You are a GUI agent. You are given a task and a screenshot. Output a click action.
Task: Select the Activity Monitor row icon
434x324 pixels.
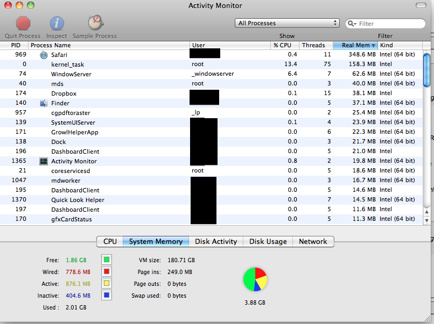coord(44,161)
